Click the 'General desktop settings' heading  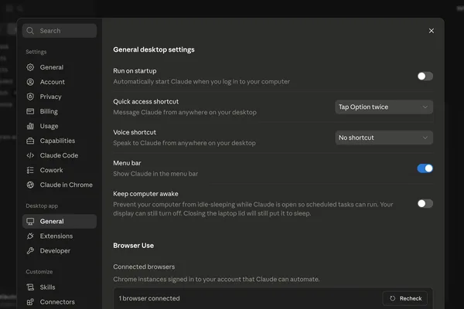154,49
